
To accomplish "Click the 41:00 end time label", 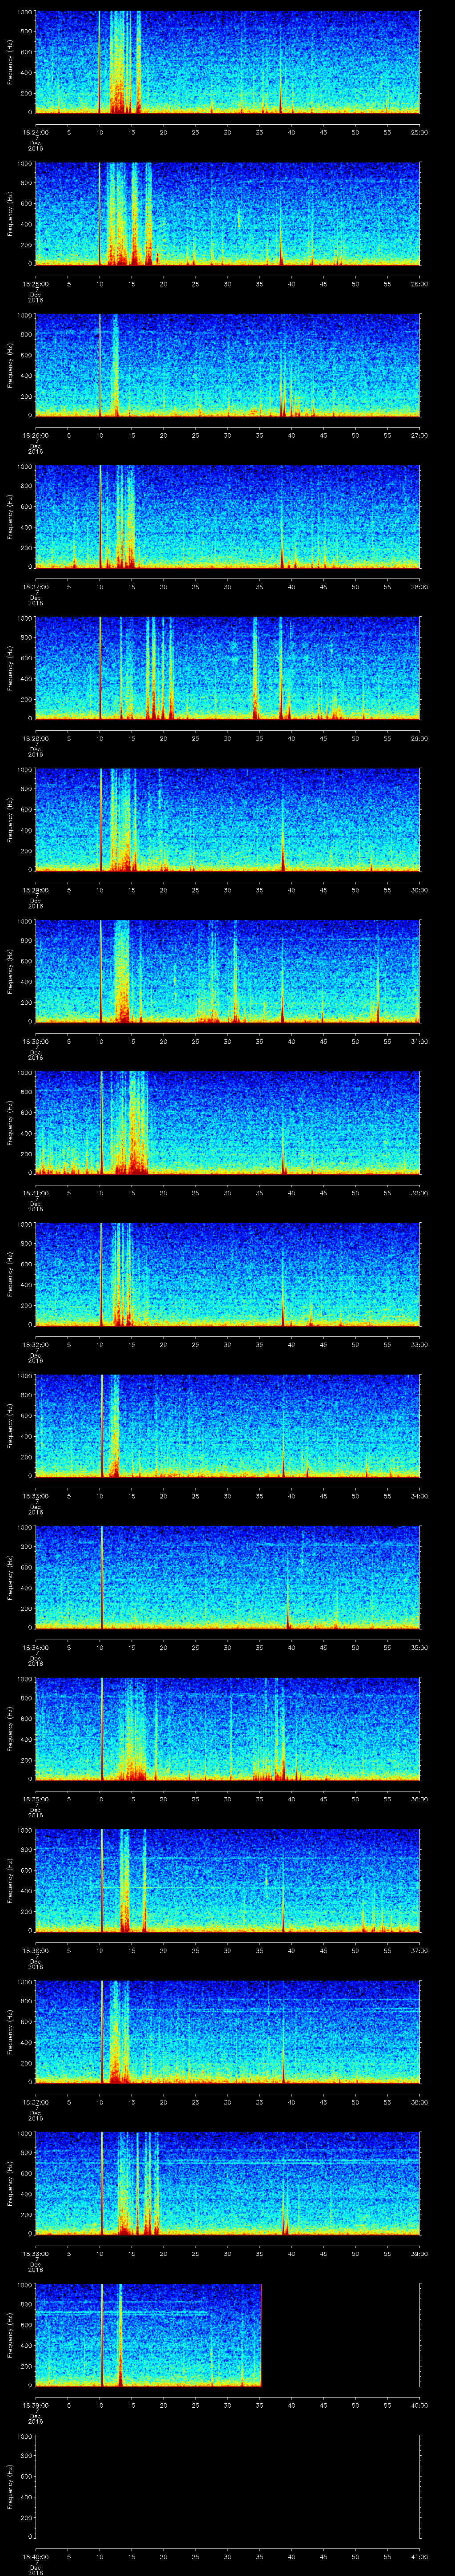I will (420, 2556).
